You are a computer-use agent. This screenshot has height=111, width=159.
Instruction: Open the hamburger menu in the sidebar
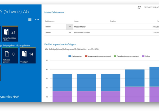pyautogui.click(x=30, y=19)
